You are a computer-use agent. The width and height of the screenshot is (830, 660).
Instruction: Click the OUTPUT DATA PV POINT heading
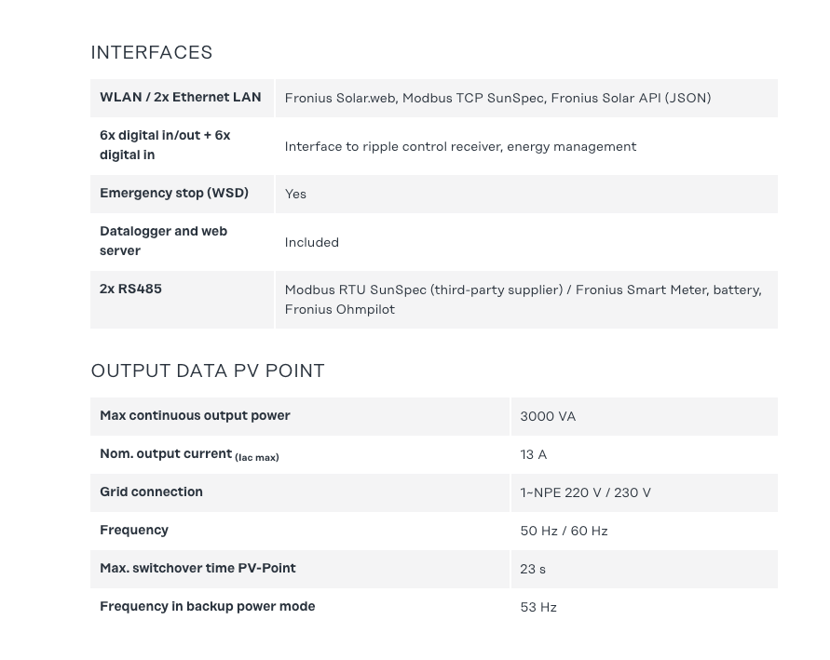208,371
